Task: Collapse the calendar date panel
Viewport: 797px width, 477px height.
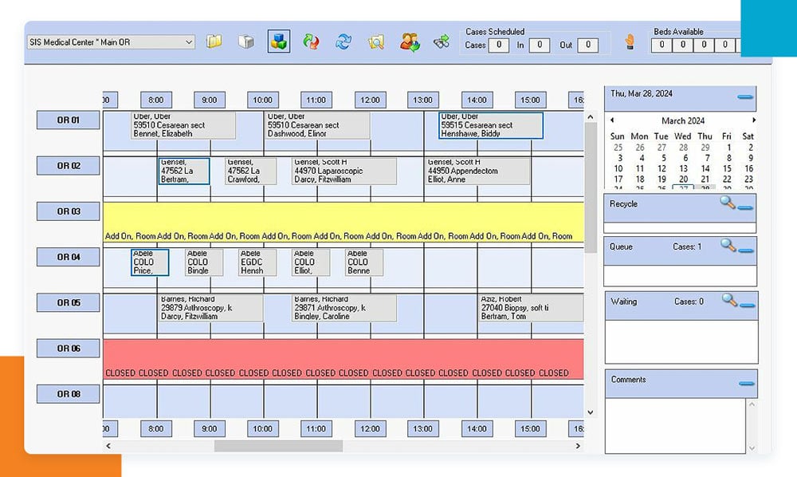Action: coord(745,97)
